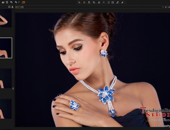
Task: Click the selected white-bordered thumbnail
Action: click(6, 48)
